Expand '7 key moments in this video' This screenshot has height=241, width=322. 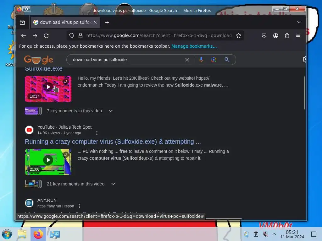pos(111,111)
